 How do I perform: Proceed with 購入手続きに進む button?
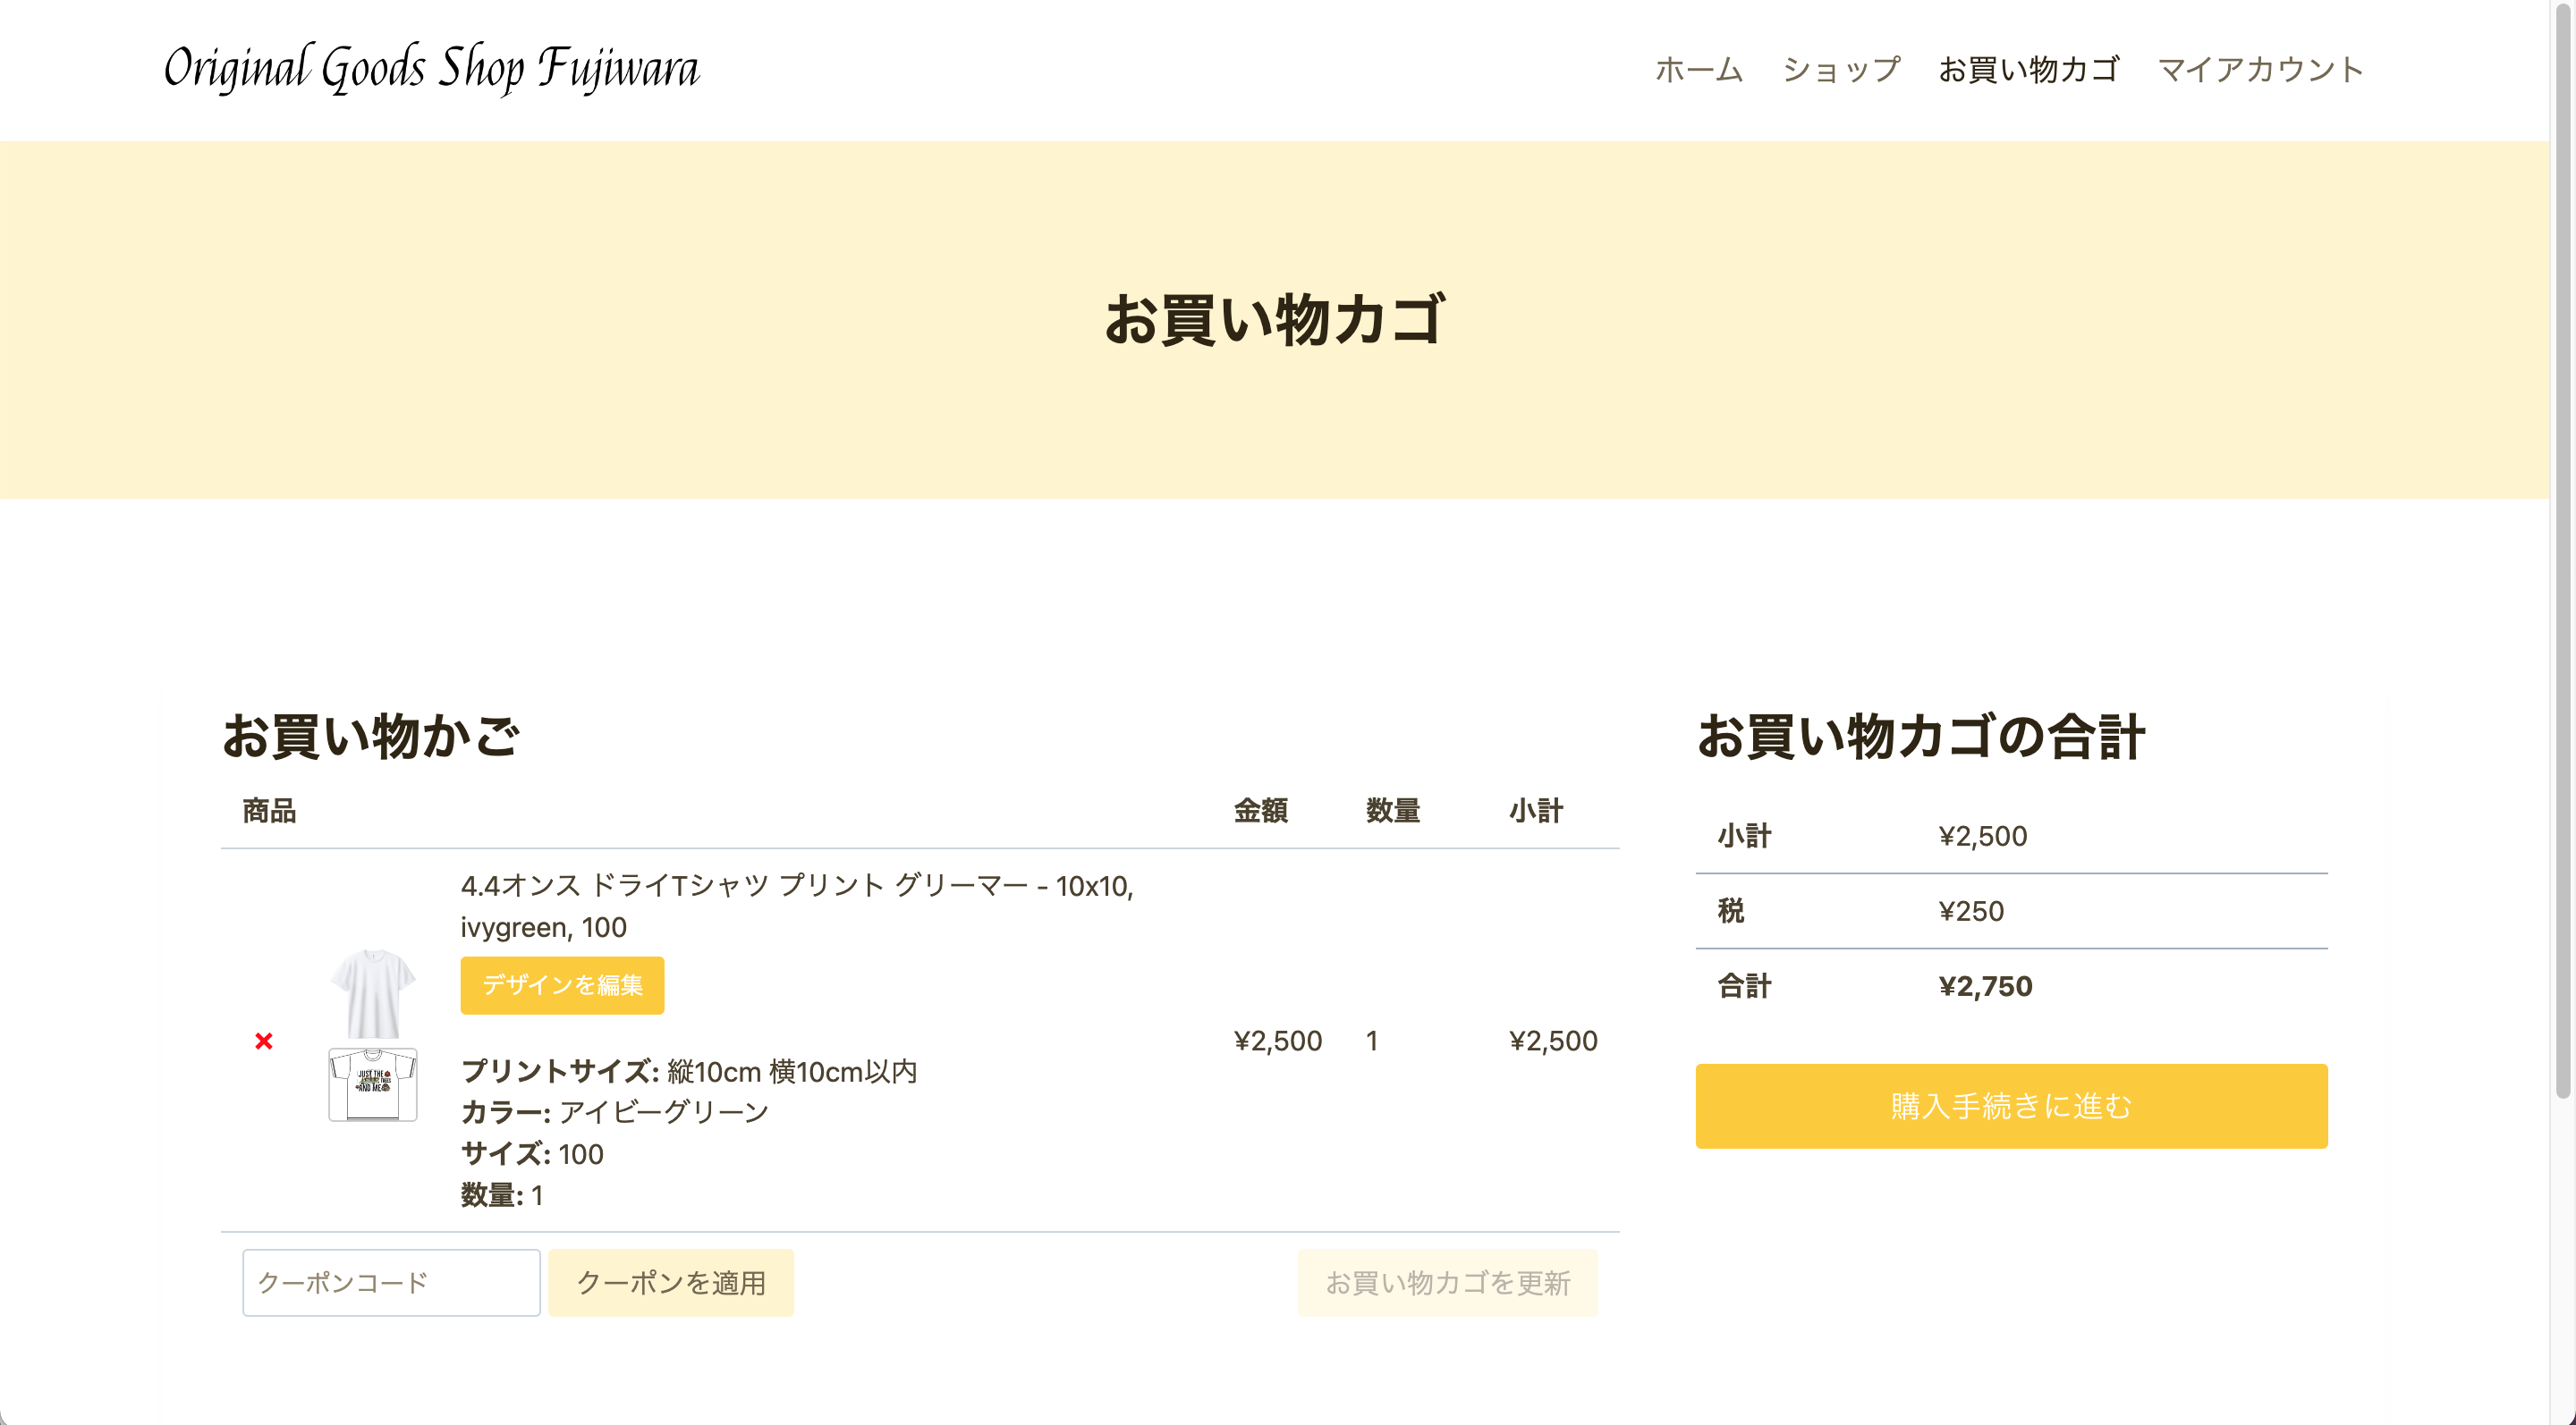2011,1106
